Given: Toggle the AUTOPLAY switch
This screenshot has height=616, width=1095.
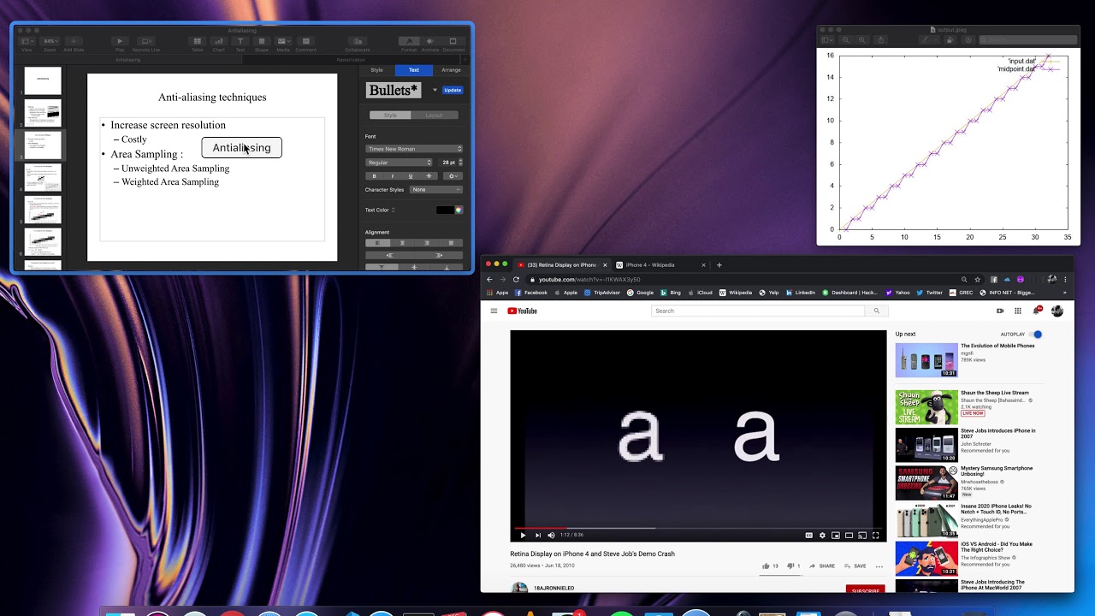Looking at the screenshot, I should pos(1037,335).
